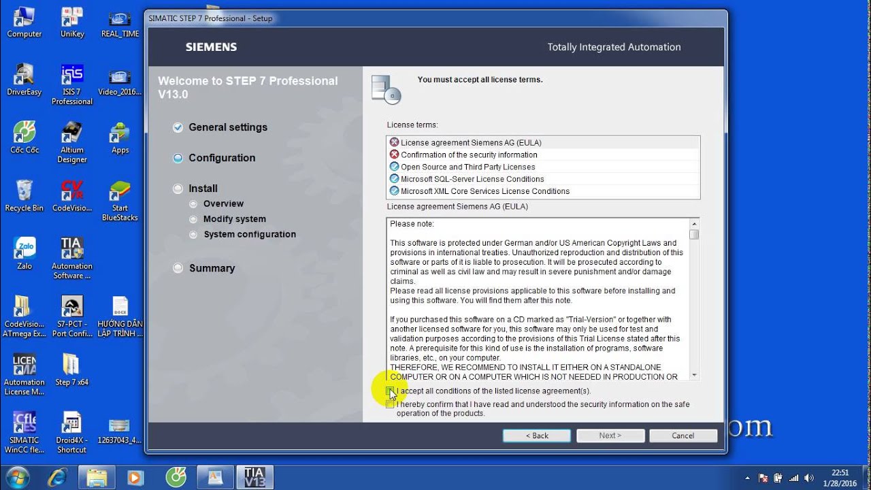871x490 pixels.
Task: Open Internet Explorer from the taskbar
Action: [x=56, y=477]
